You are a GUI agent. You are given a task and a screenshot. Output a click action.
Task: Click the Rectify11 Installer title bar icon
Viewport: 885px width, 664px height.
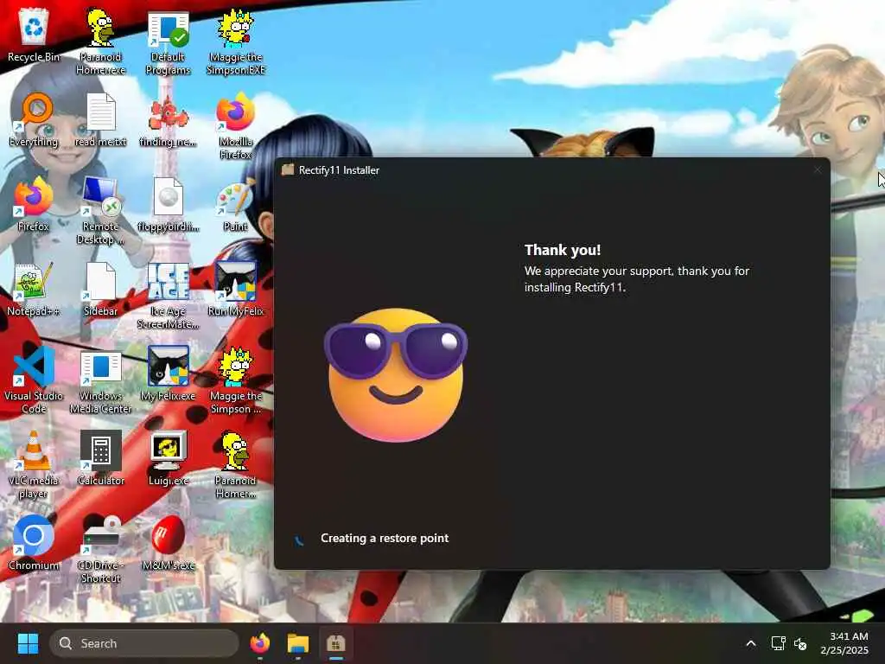(288, 169)
